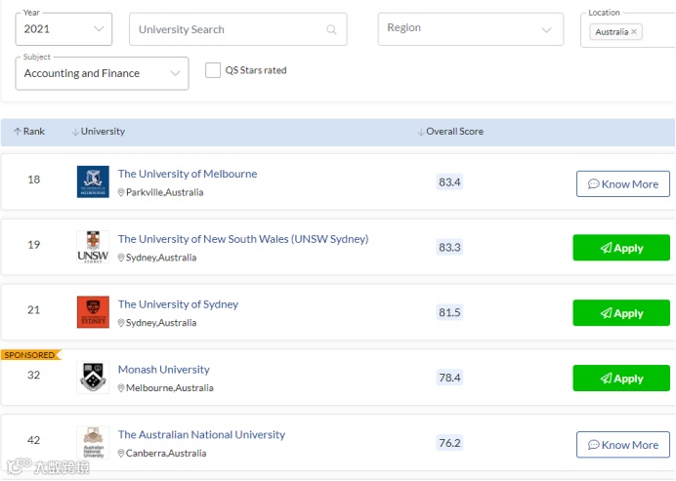Click the University of Melbourne logo
This screenshot has height=481, width=676.
coord(93,181)
